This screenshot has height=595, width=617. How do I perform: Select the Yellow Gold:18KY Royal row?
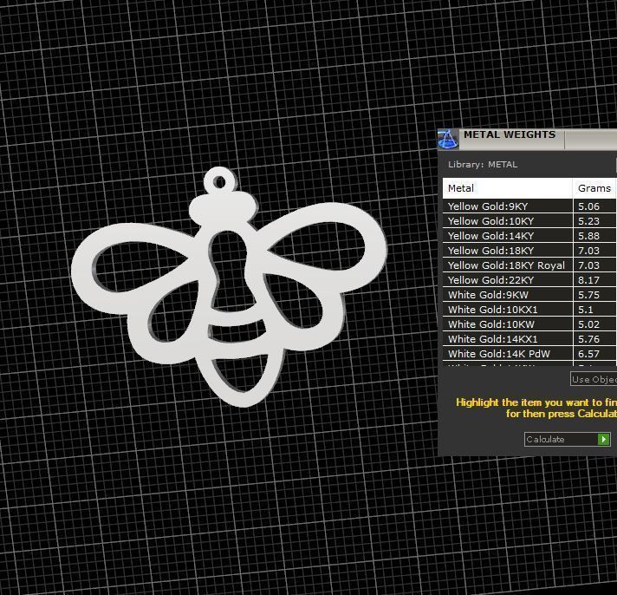tap(529, 265)
